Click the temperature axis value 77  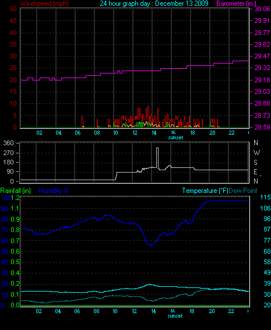(x=267, y=240)
